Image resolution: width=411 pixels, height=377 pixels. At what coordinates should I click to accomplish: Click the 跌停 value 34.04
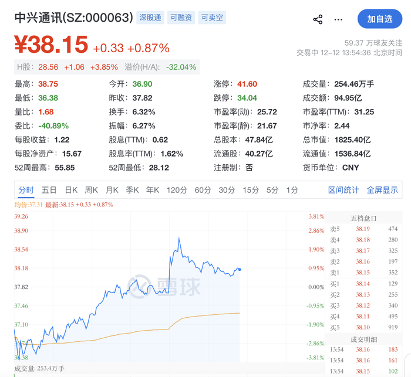[247, 98]
